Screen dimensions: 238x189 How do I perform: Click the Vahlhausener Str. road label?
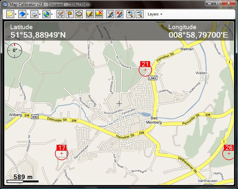pos(188,165)
